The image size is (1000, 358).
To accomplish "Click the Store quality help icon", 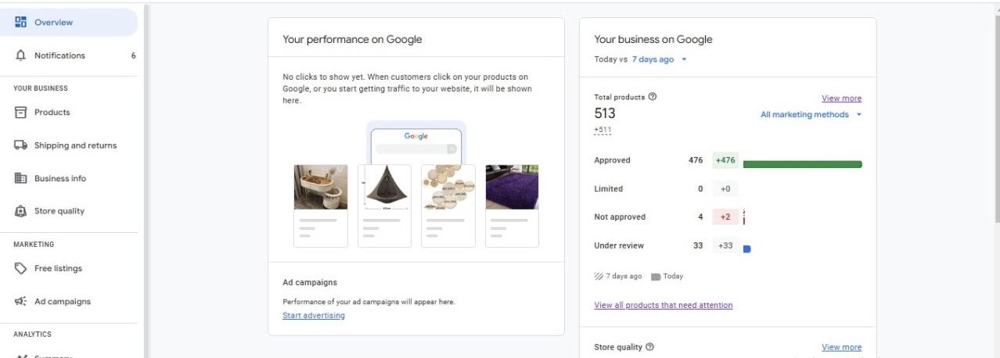I will pyautogui.click(x=650, y=347).
